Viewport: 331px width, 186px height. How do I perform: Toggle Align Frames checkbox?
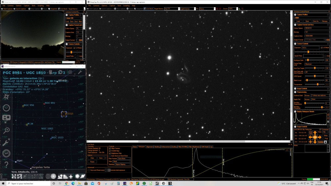point(110,148)
